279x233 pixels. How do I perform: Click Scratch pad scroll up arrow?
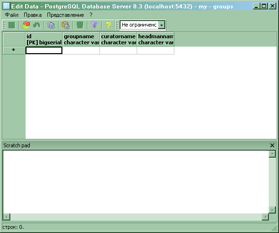tap(272, 154)
